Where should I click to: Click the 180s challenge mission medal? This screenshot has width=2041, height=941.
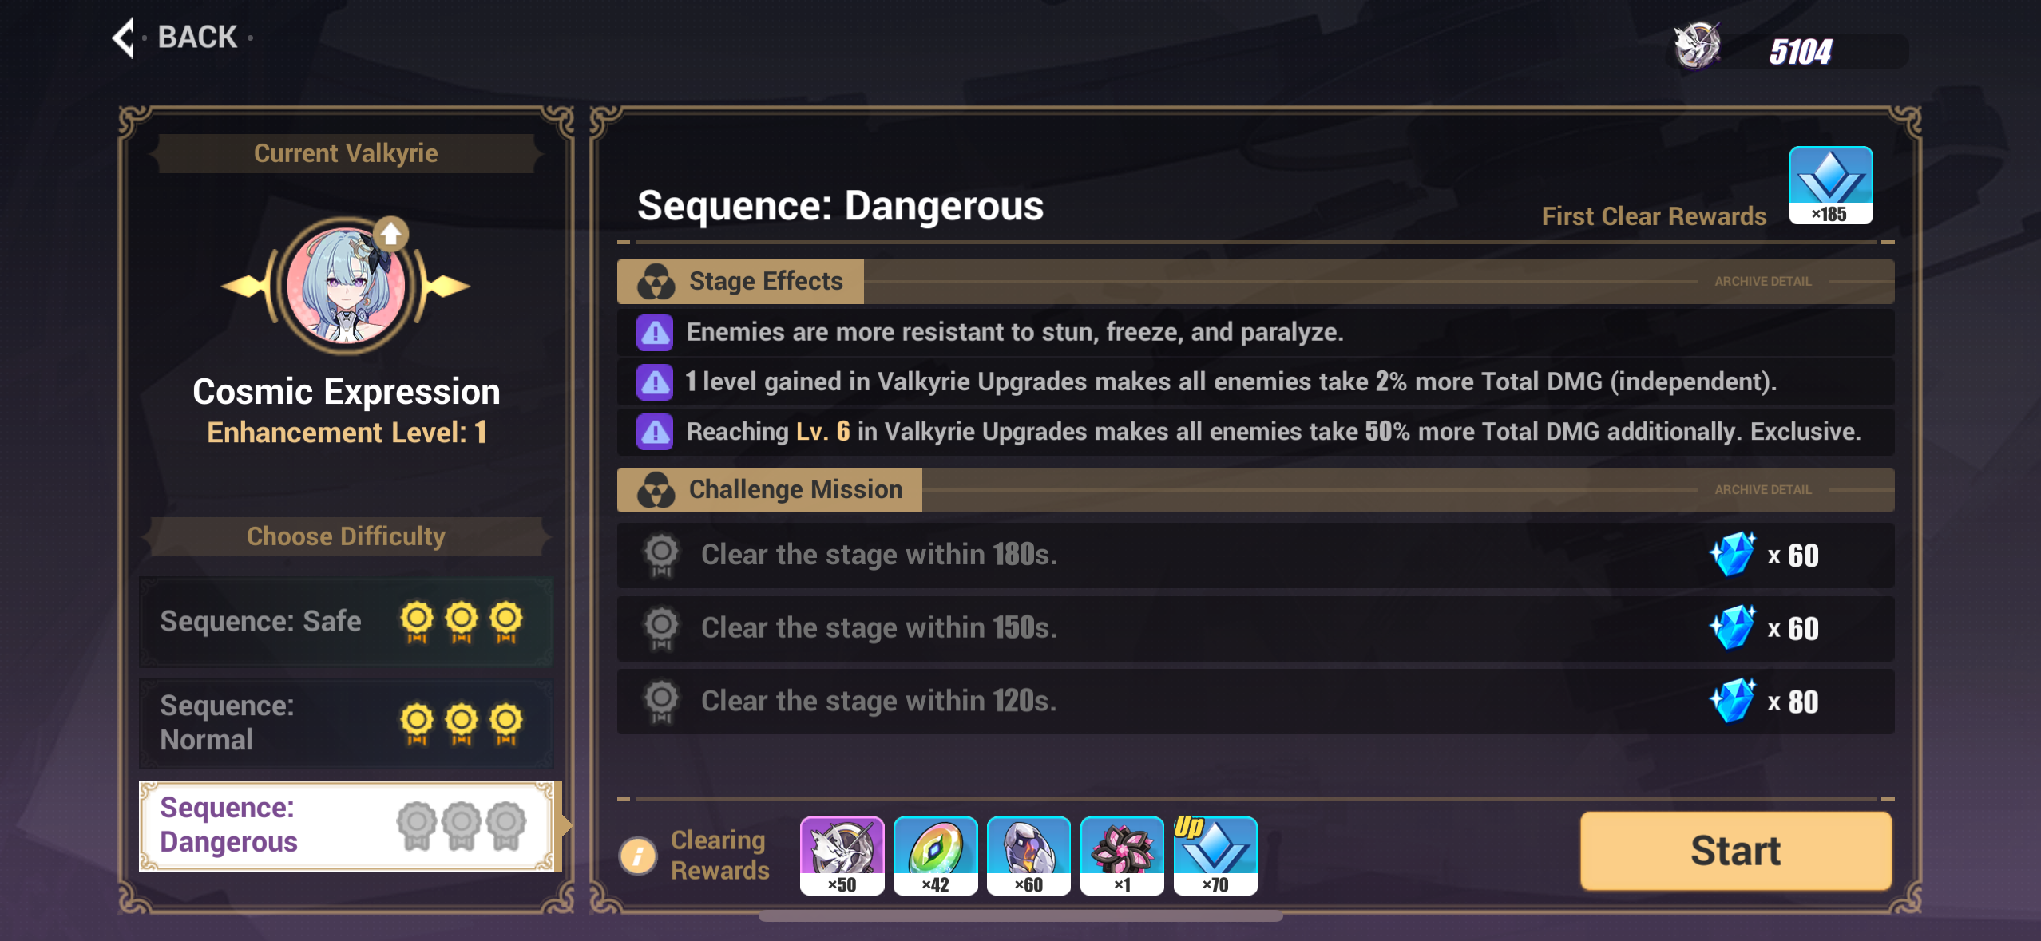661,555
